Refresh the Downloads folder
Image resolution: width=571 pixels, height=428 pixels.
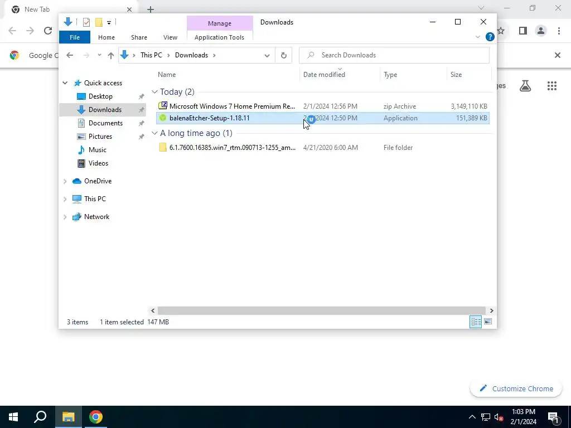pos(284,55)
